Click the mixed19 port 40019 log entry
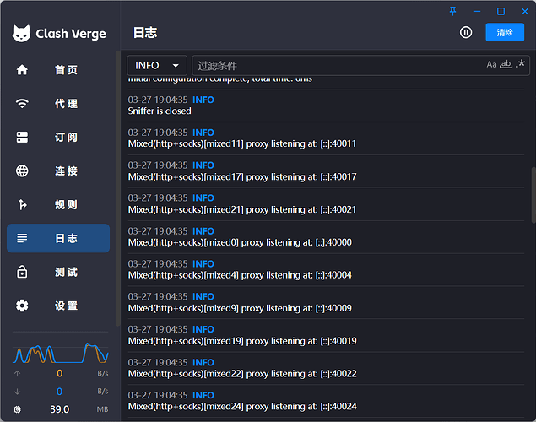536x422 pixels. coord(326,335)
